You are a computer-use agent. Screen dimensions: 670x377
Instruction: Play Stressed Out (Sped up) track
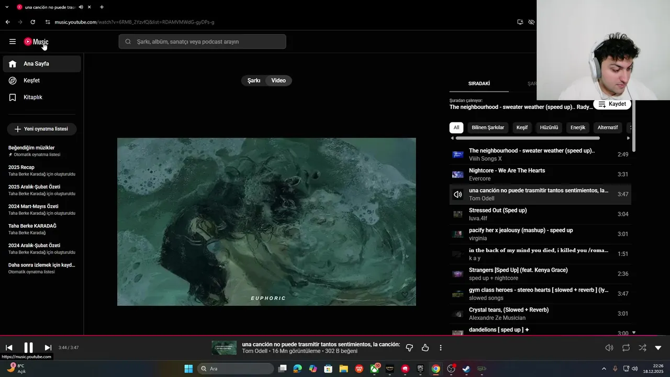(540, 214)
